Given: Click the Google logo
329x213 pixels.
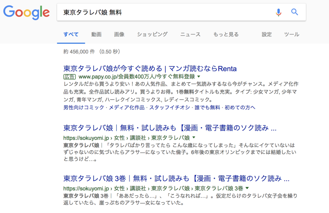Looking at the screenshot, I should tap(26, 13).
